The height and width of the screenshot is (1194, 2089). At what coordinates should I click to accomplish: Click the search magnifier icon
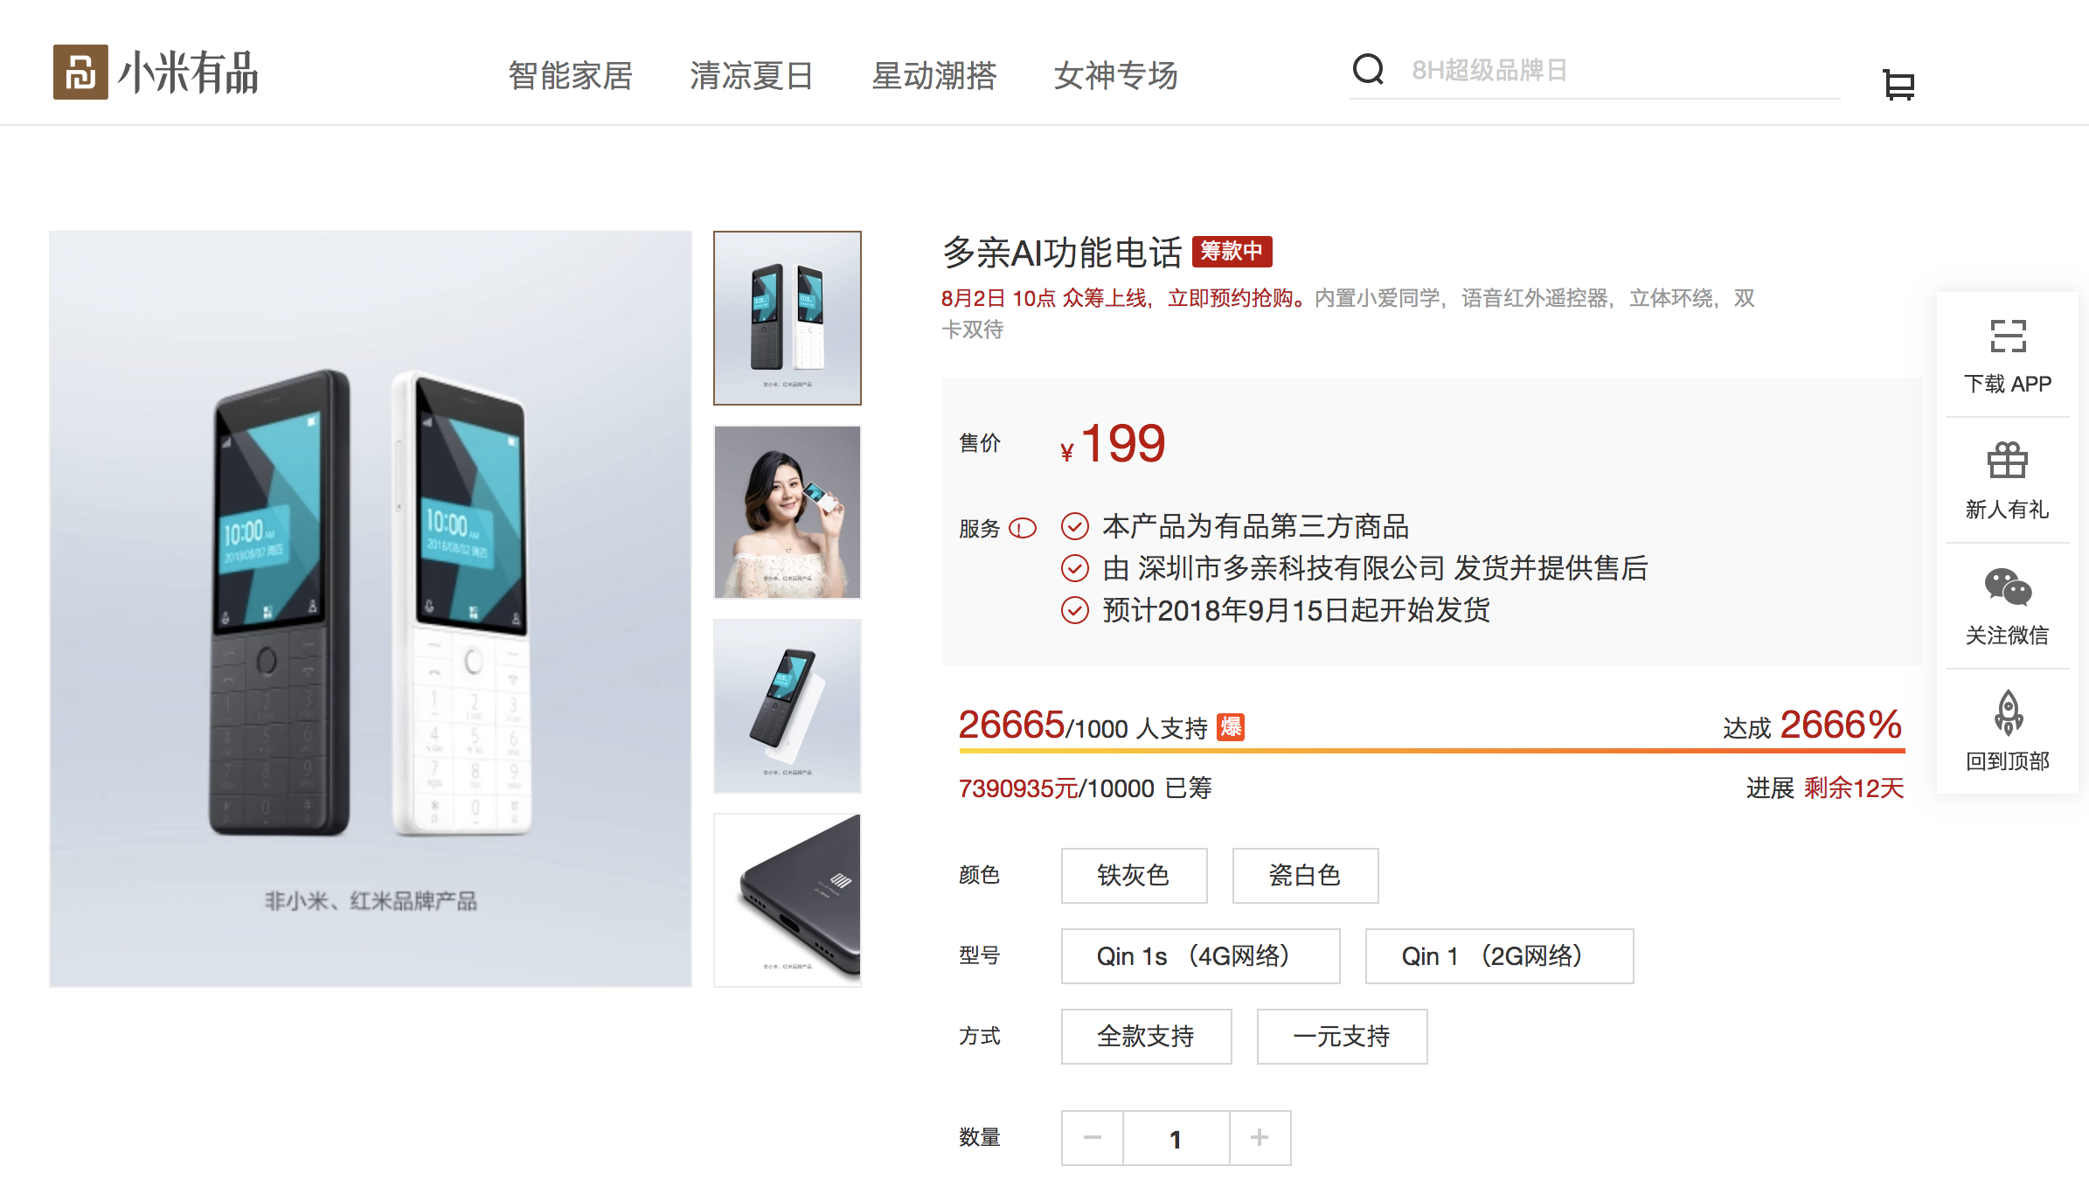[1369, 69]
